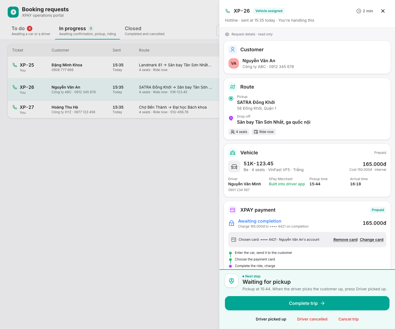Open the Closed tab
Image resolution: width=395 pixels, height=329 pixels.
point(145,31)
